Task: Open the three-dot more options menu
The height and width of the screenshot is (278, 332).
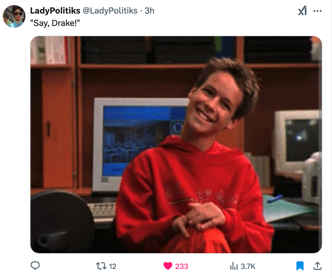Action: coord(317,11)
